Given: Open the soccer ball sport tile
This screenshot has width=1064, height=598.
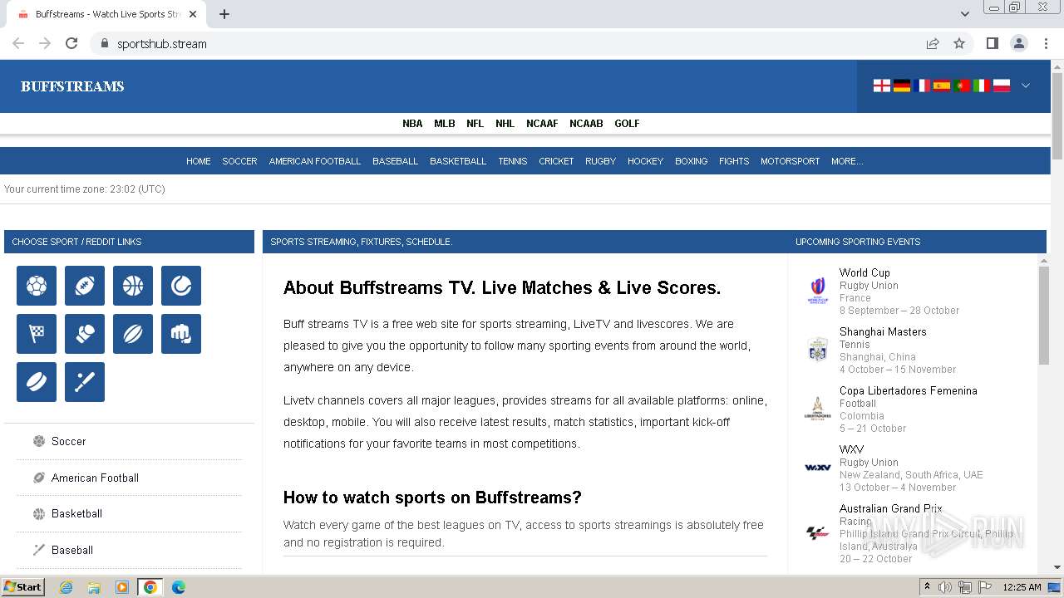Looking at the screenshot, I should pos(37,286).
